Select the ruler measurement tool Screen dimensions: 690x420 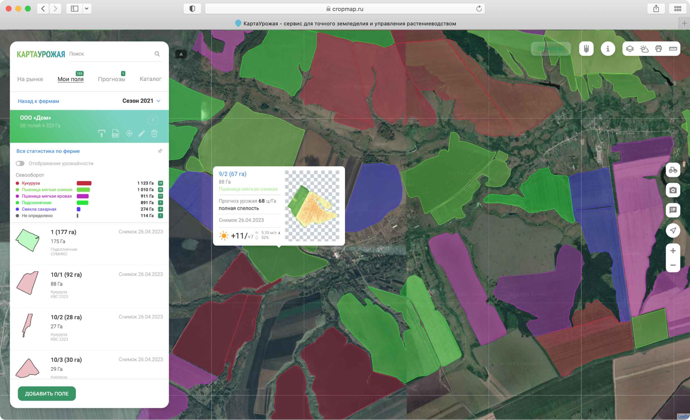pos(673,49)
